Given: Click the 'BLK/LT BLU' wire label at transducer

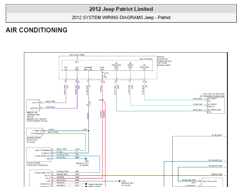Looking at the screenshot, I should point(198,110).
